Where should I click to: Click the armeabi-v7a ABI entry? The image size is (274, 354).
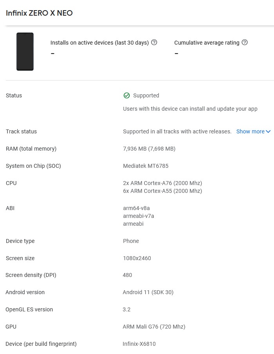coord(139,216)
